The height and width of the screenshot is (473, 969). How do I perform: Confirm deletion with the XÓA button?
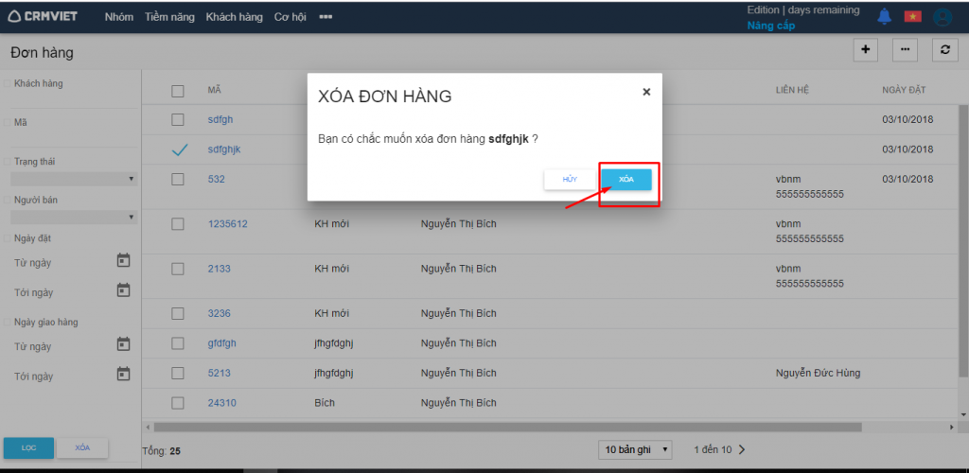tap(626, 180)
